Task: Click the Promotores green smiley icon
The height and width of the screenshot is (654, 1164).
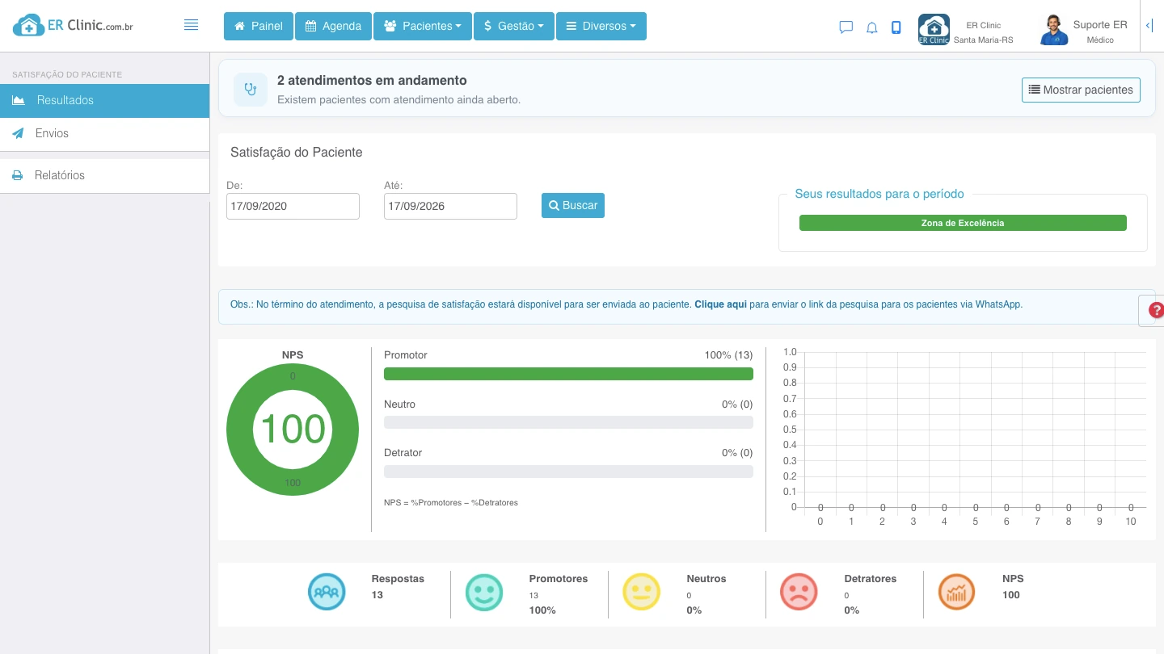Action: [484, 592]
